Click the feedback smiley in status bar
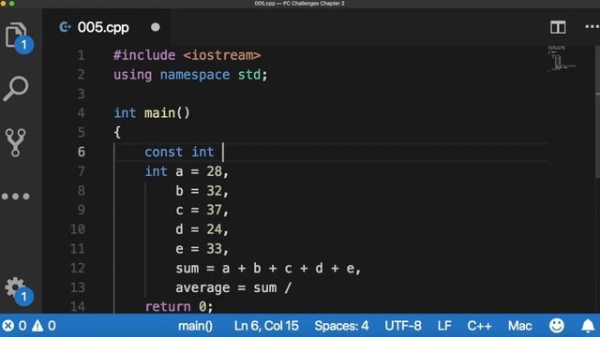 tap(557, 326)
